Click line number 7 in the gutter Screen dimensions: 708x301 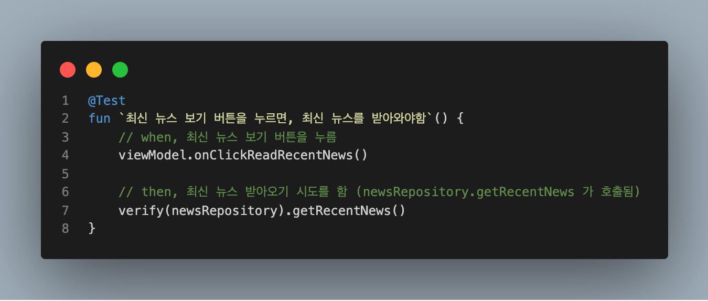[x=65, y=210]
